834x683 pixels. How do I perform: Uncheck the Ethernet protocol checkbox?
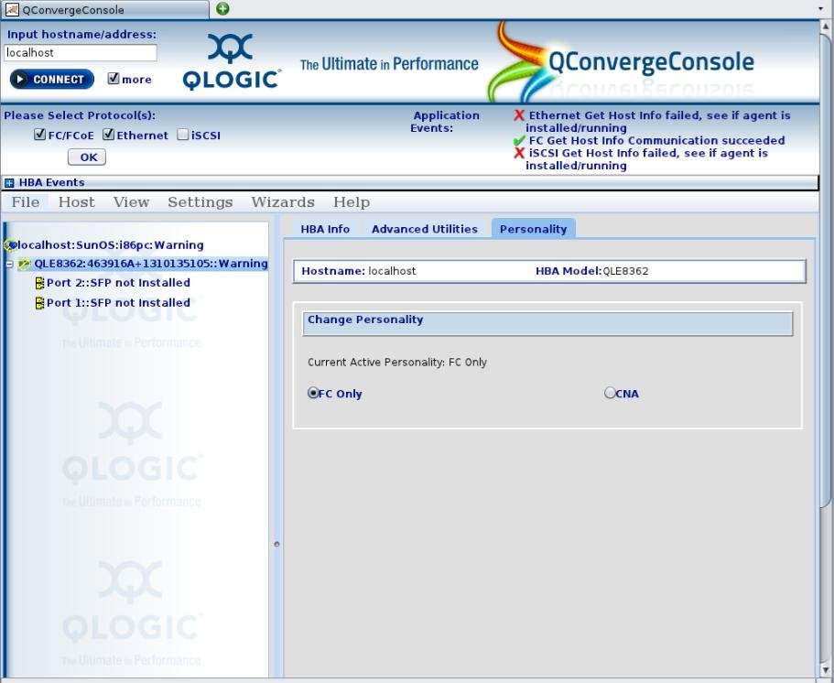coord(109,135)
